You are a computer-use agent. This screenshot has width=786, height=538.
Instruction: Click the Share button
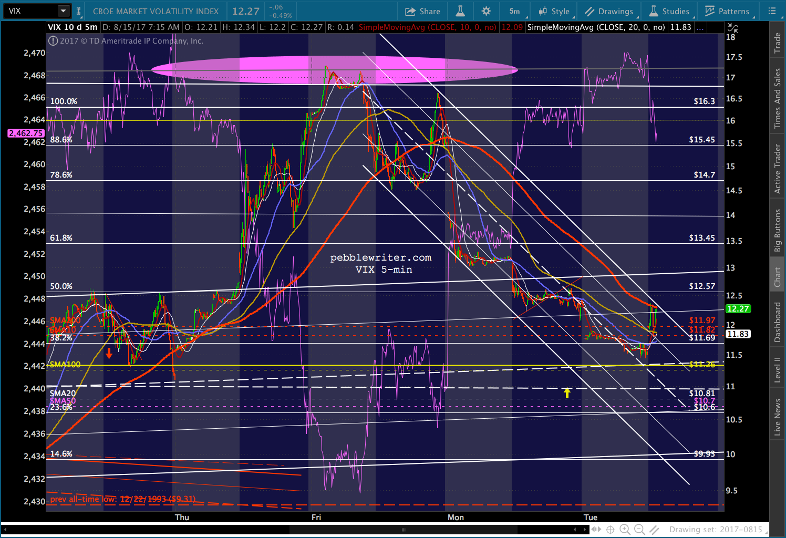pos(422,11)
